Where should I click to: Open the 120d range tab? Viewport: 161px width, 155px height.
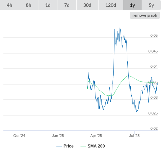(x=111, y=5)
